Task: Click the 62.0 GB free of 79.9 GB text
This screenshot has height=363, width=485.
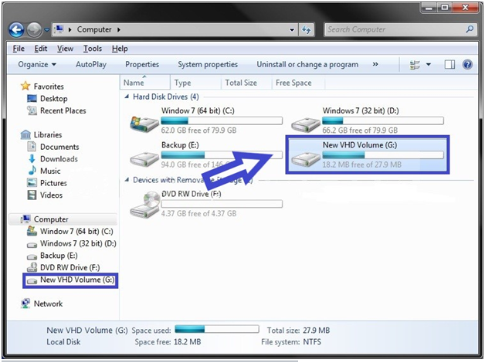Action: pos(198,131)
